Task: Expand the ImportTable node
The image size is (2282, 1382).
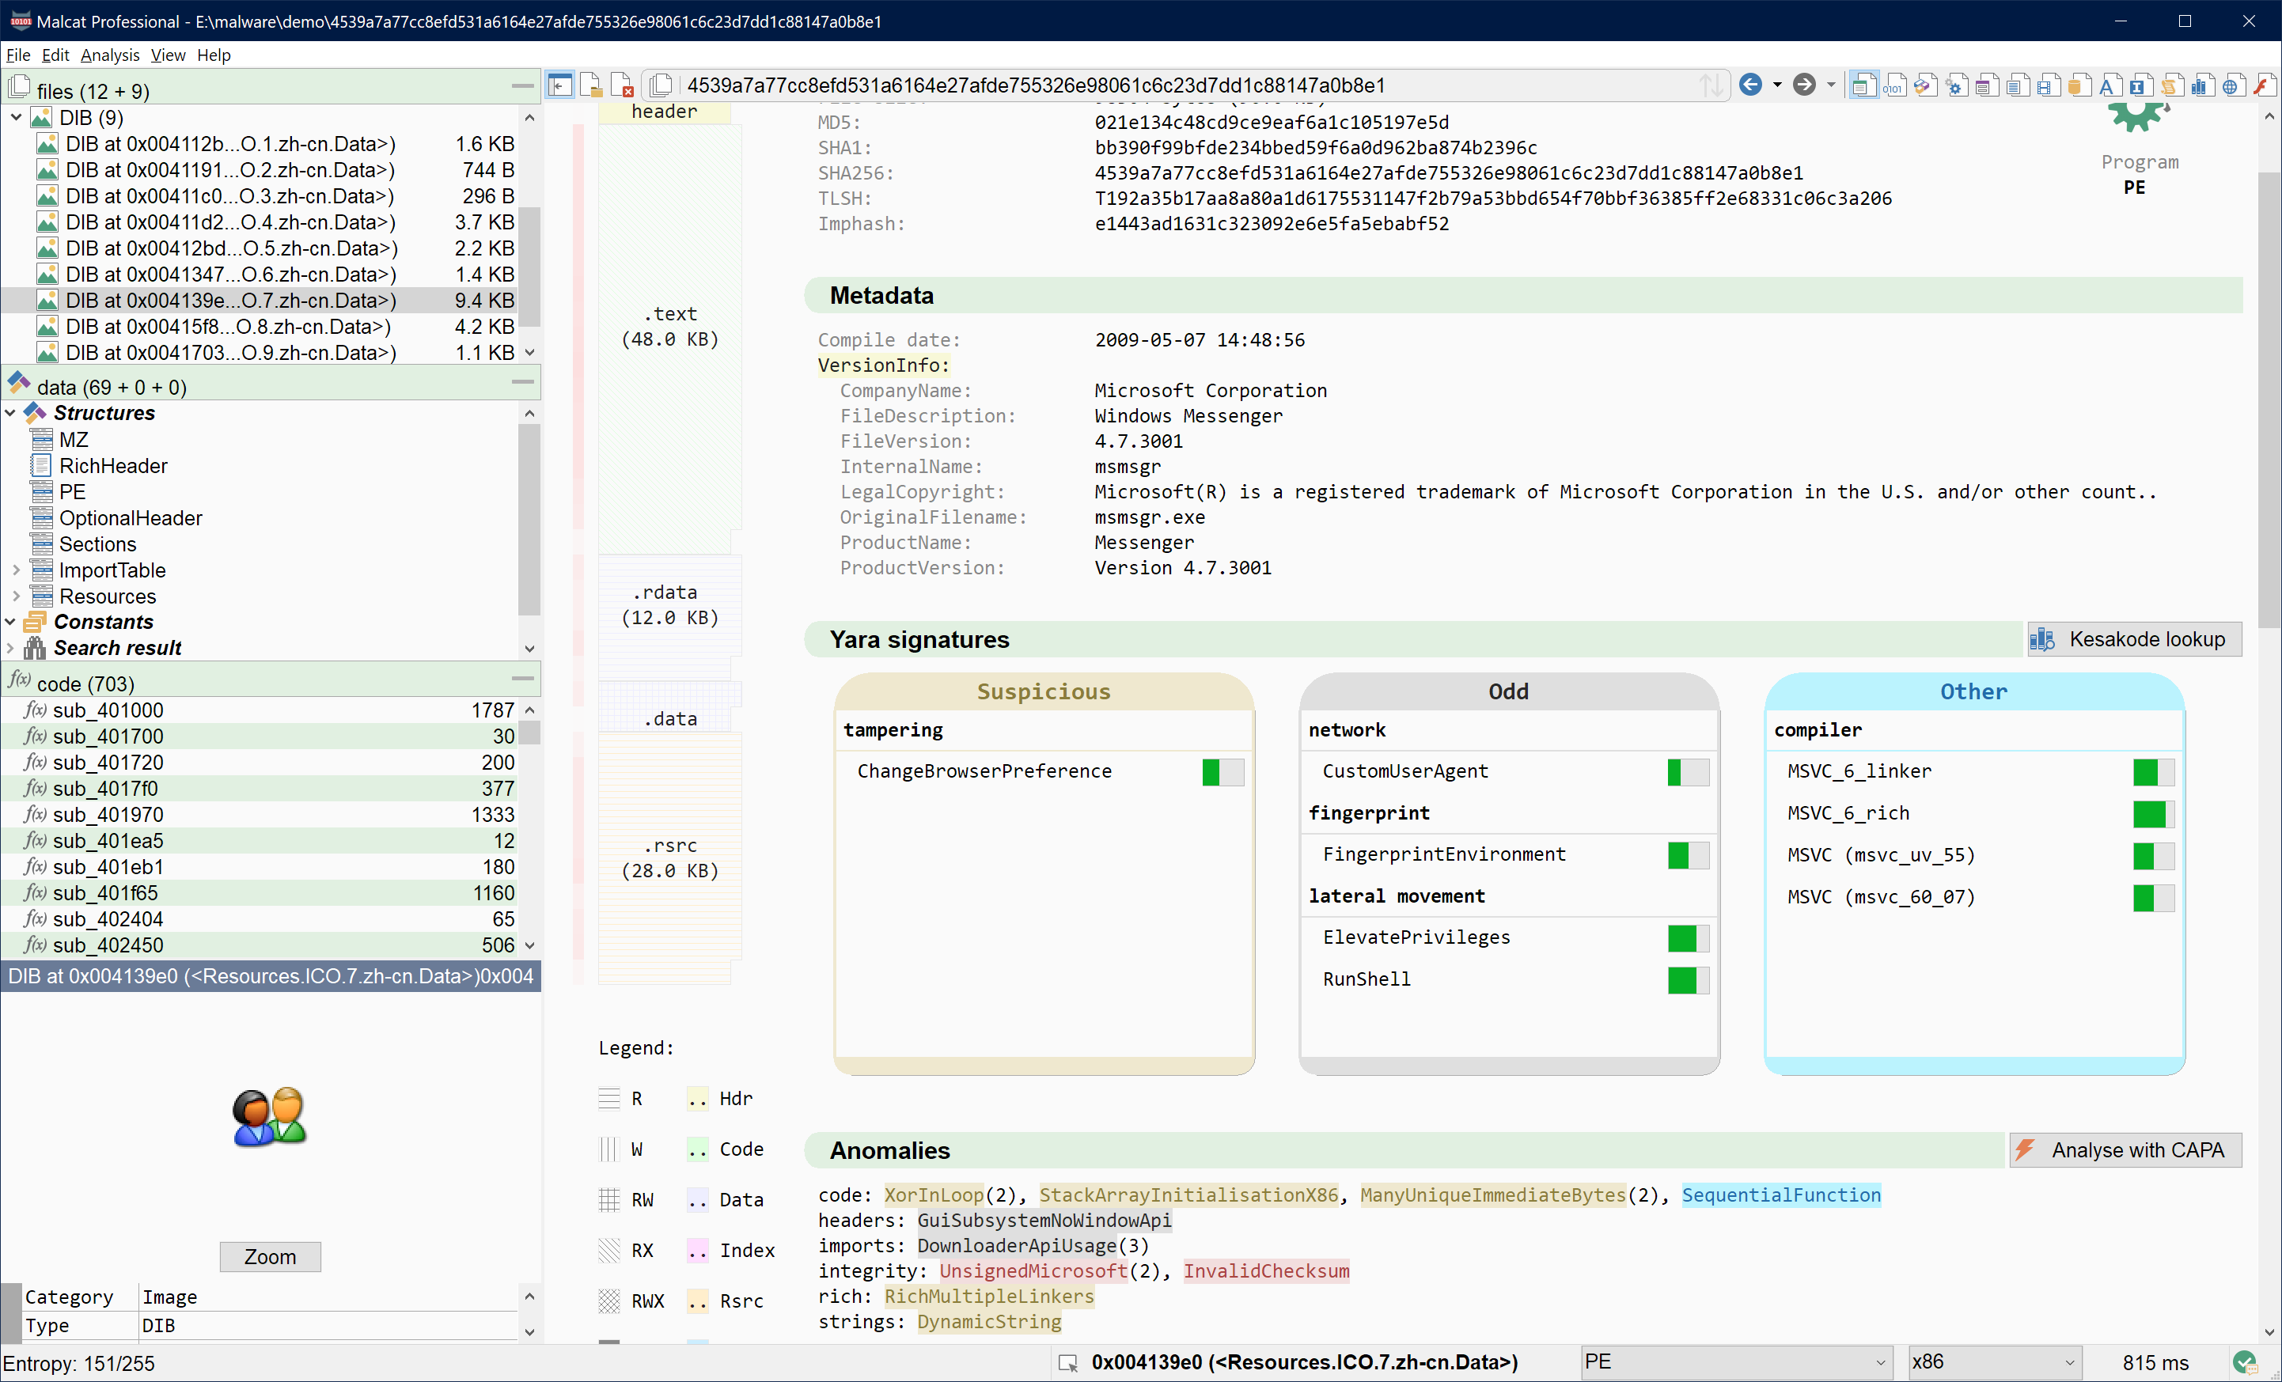Action: pos(16,570)
